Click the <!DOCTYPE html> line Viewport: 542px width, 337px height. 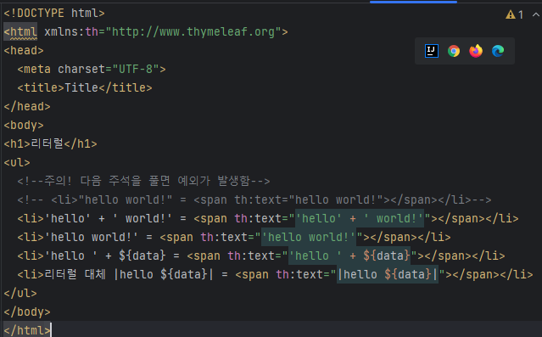point(54,13)
